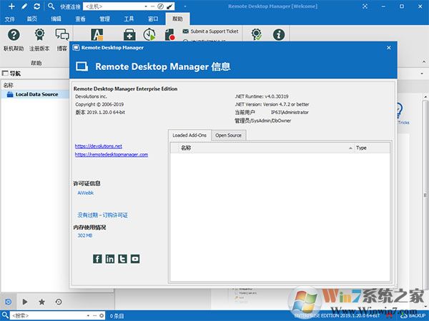Open the recent history clock icon
Viewport: 429px width, 321px height.
pyautogui.click(x=58, y=302)
